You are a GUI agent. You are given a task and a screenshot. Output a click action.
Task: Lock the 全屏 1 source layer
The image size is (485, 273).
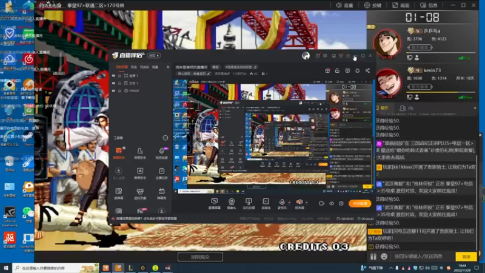pos(119,75)
